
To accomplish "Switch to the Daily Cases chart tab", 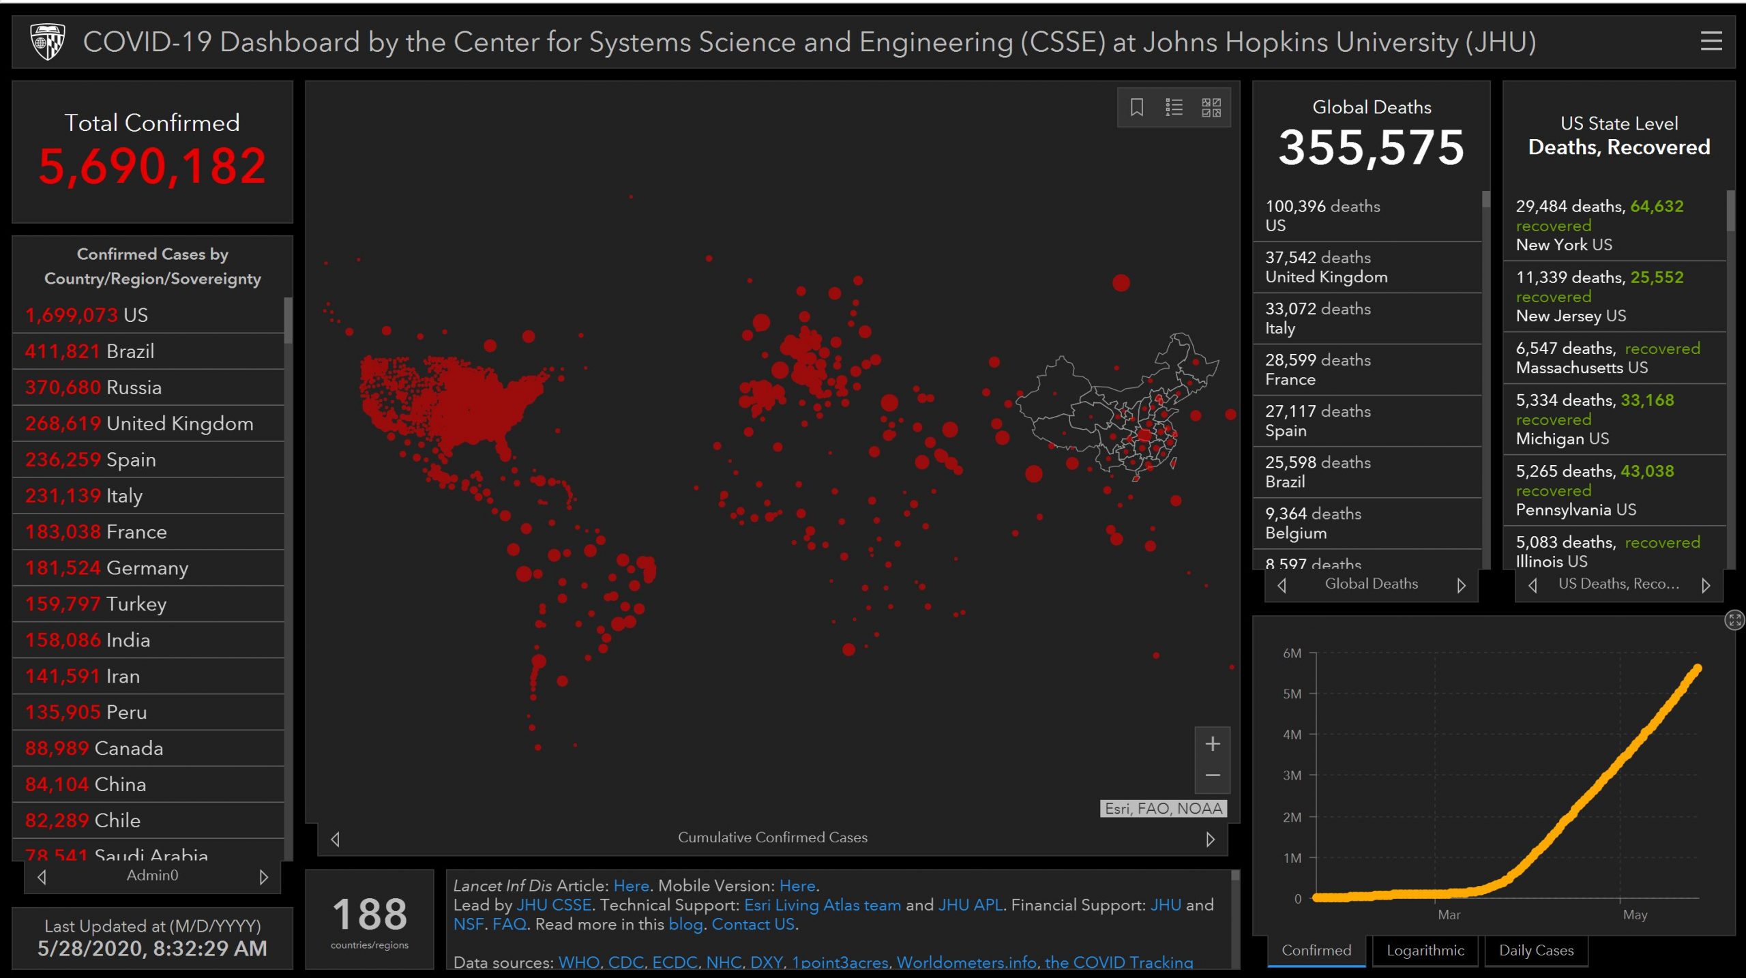I will [1536, 950].
